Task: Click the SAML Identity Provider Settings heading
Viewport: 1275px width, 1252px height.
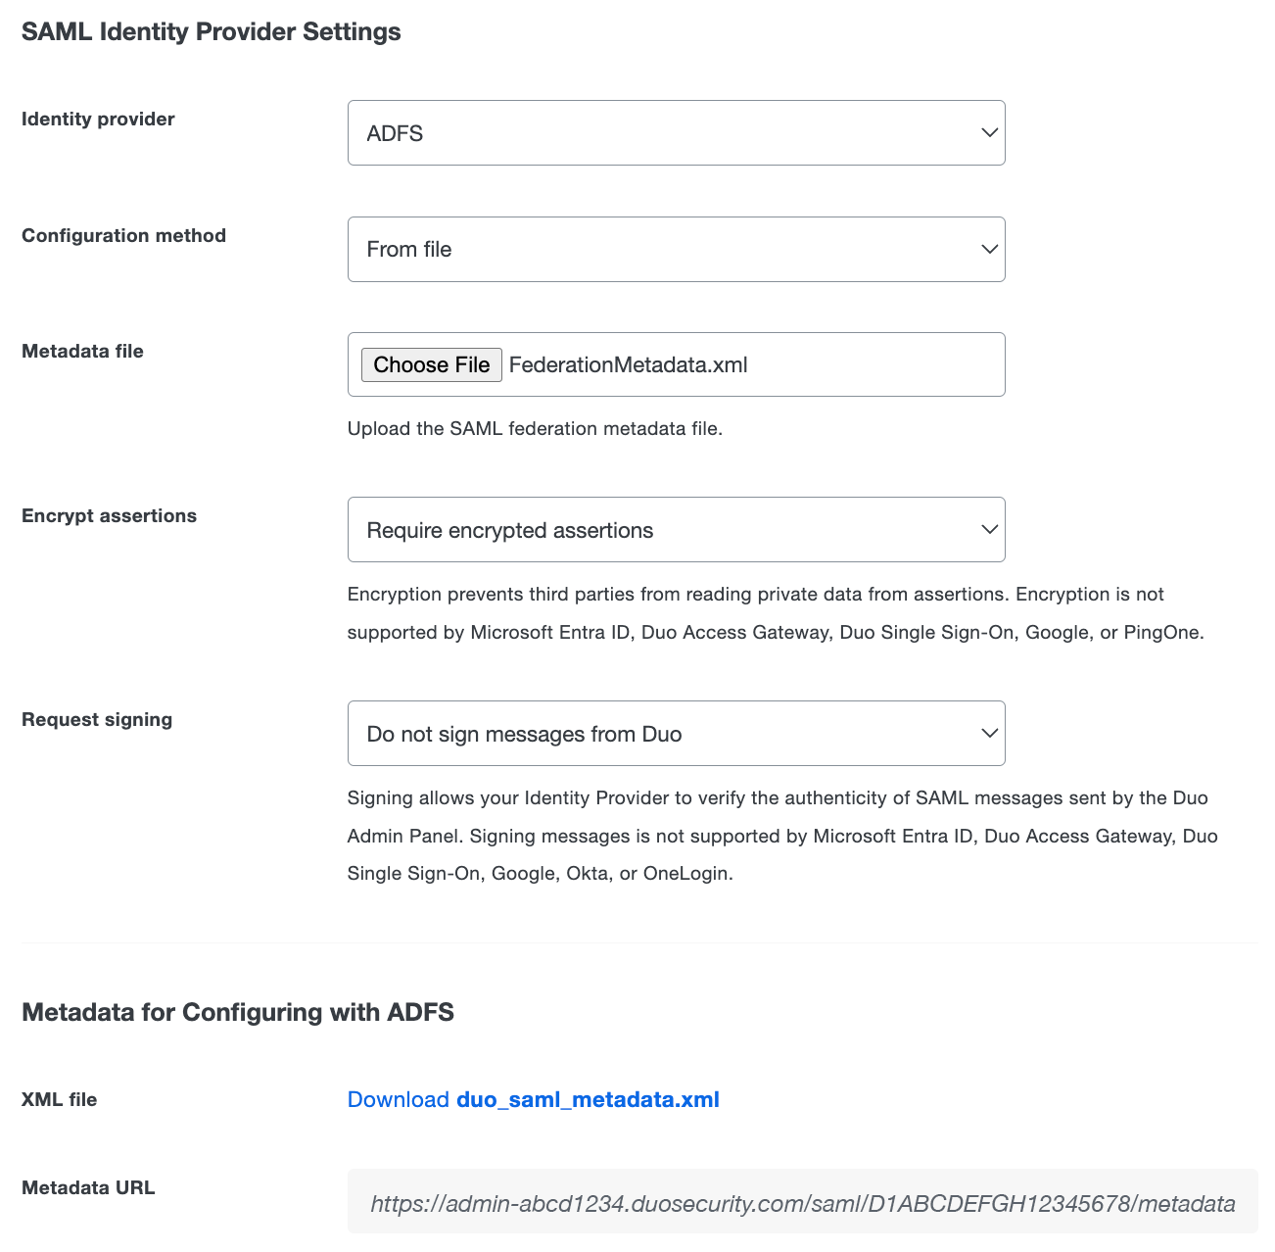Action: (211, 30)
